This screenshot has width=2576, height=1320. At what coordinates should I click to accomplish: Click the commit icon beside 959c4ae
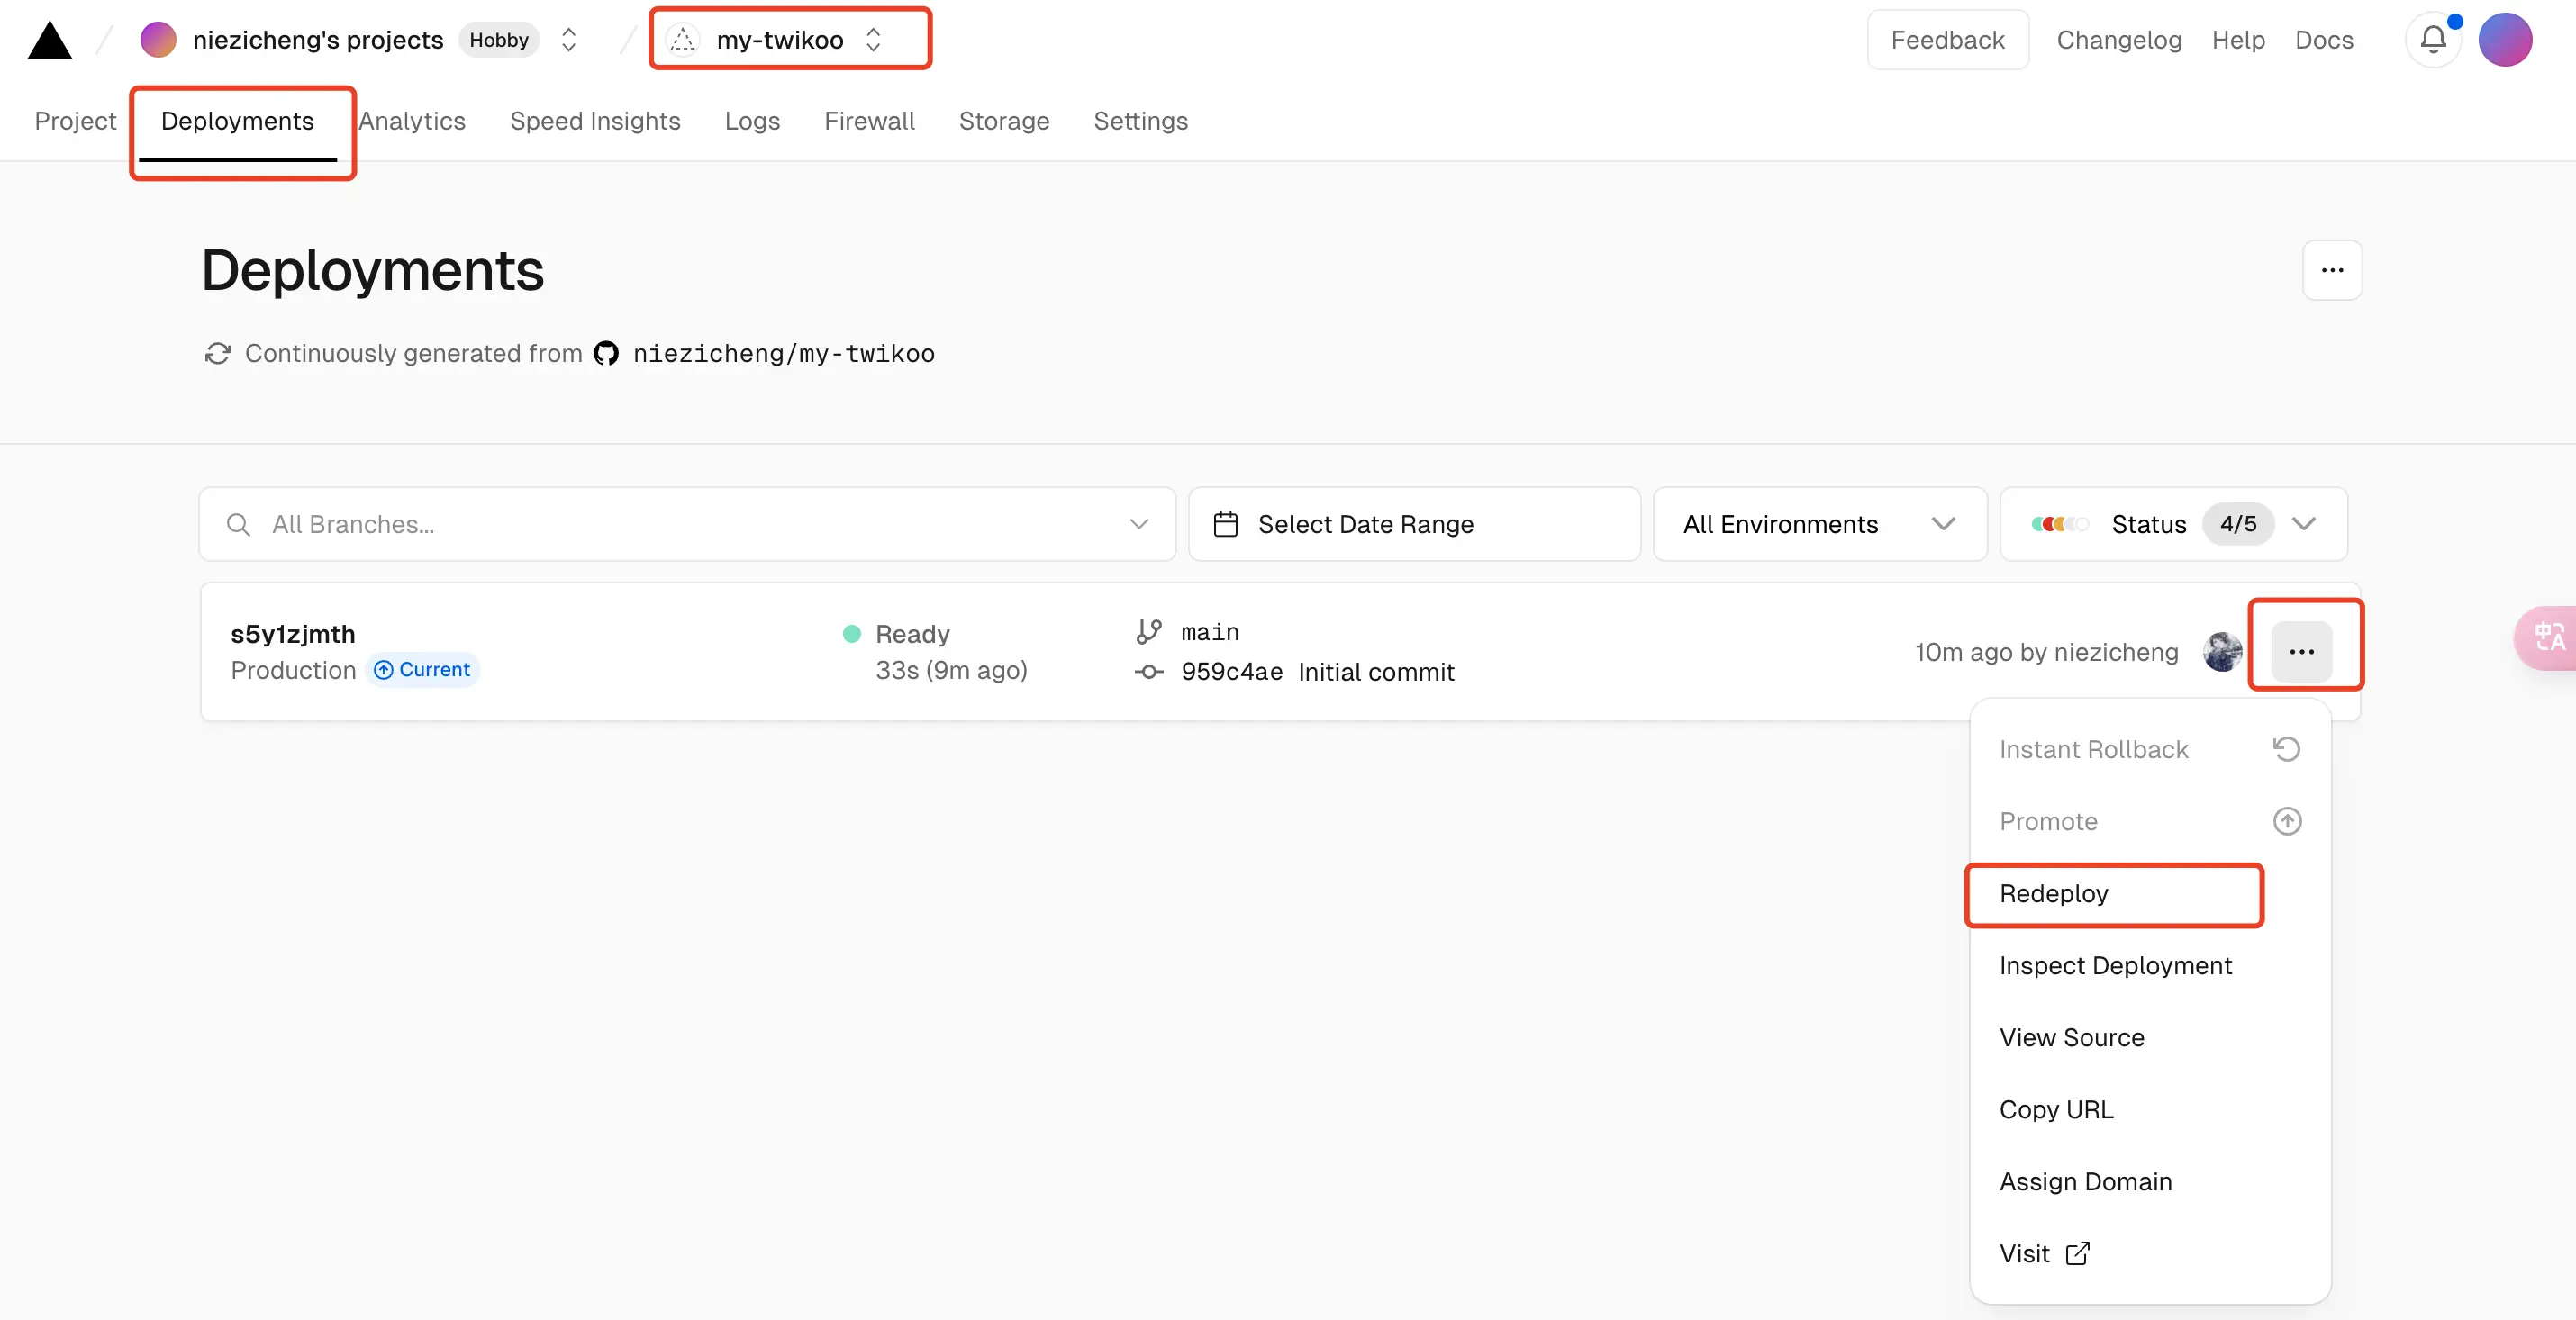(x=1148, y=672)
